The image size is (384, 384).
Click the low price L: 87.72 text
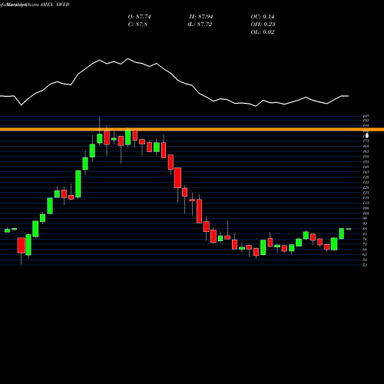click(x=200, y=25)
